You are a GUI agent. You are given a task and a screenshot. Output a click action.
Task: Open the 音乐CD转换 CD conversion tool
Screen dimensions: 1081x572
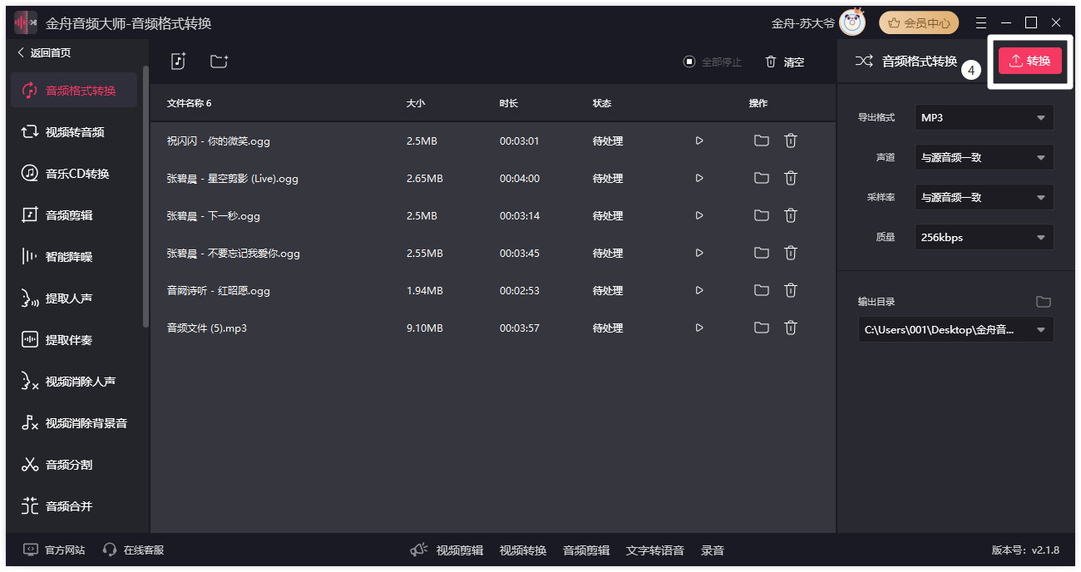click(73, 173)
